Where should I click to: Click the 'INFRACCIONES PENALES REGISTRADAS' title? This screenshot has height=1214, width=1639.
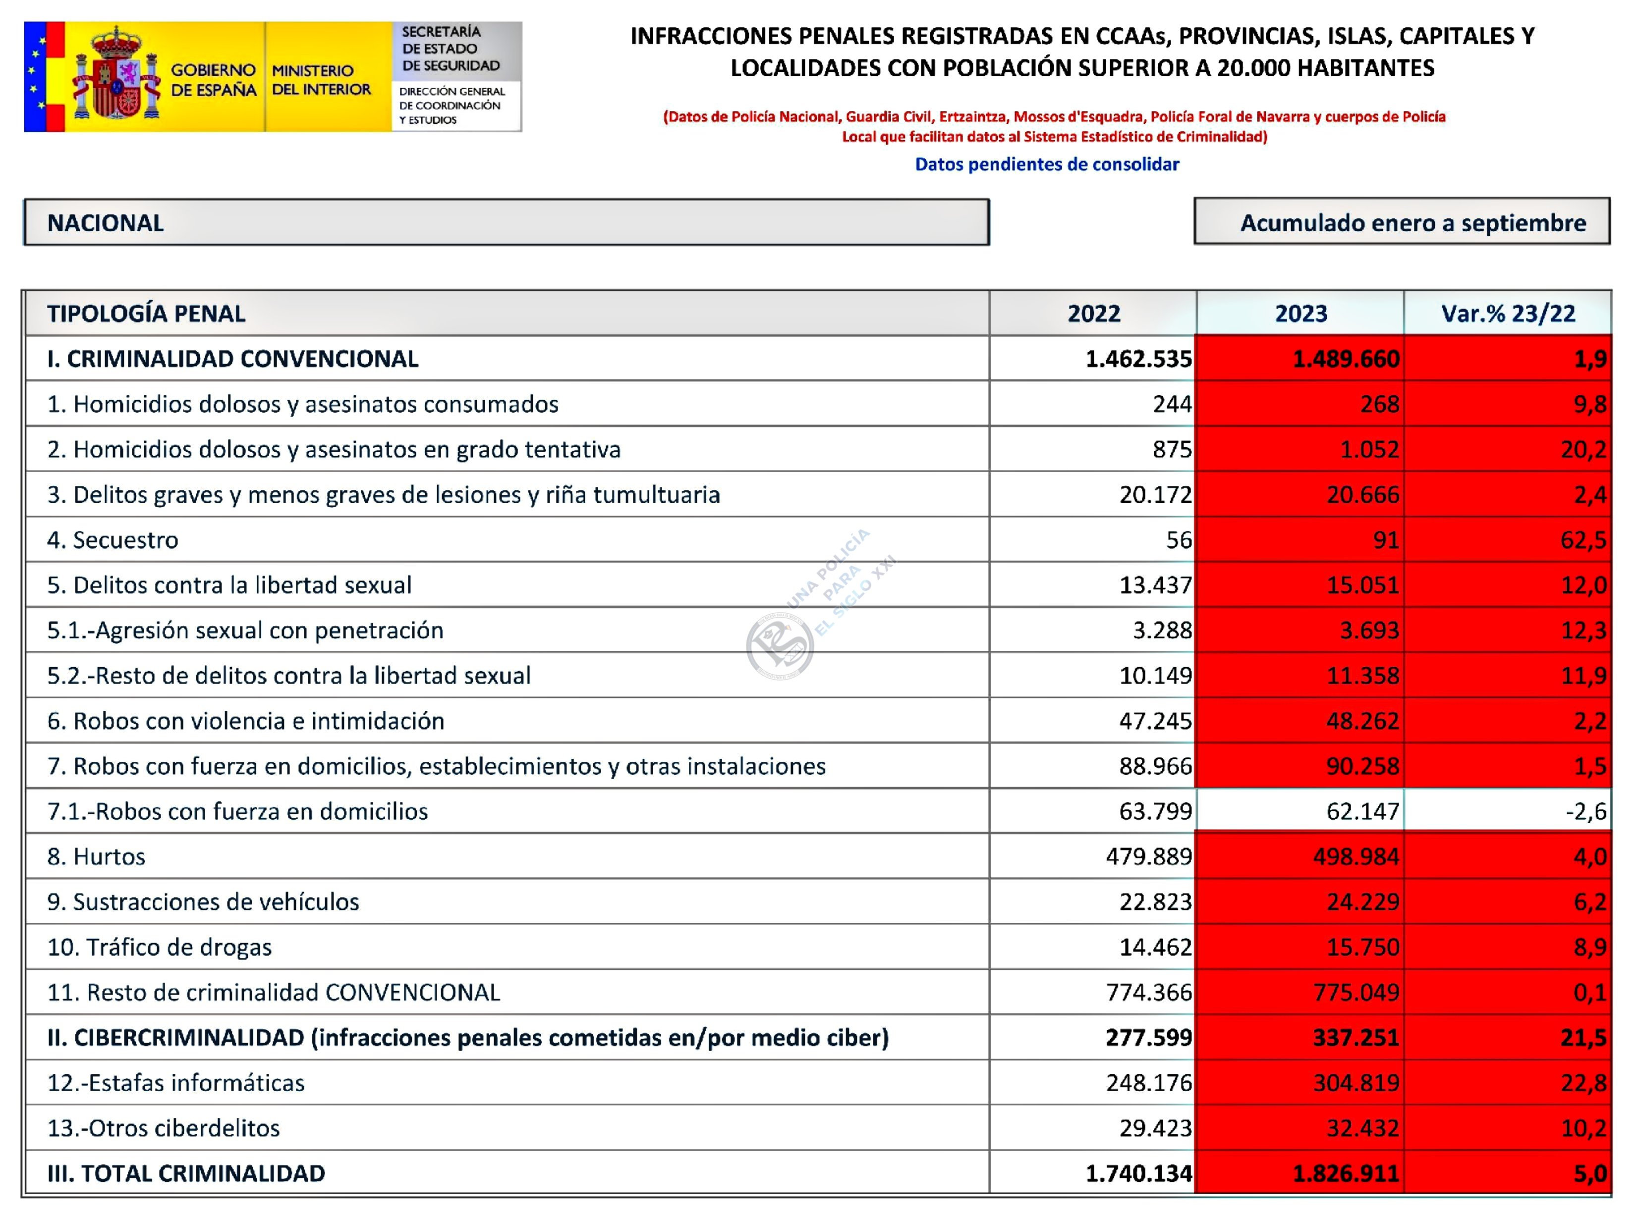[1081, 52]
